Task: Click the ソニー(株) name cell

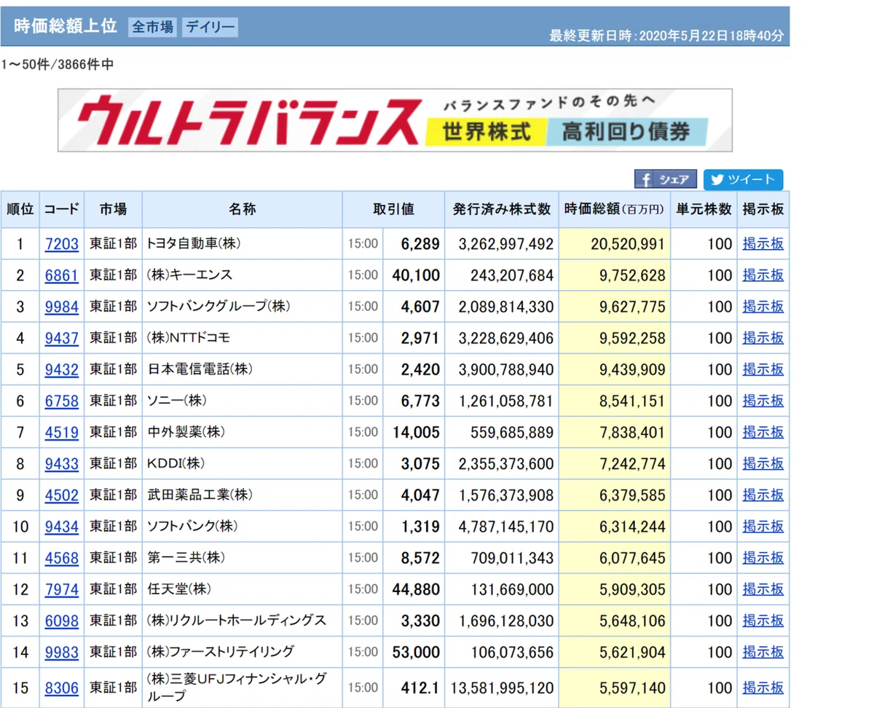Action: 243,401
